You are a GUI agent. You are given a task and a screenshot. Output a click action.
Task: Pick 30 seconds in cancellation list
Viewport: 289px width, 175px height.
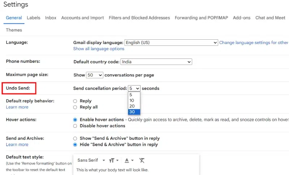134,112
